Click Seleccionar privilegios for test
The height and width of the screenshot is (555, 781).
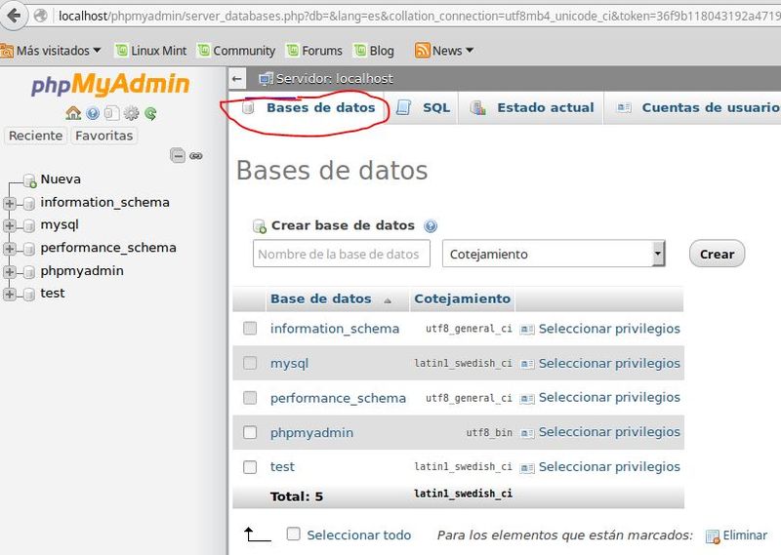click(x=609, y=467)
